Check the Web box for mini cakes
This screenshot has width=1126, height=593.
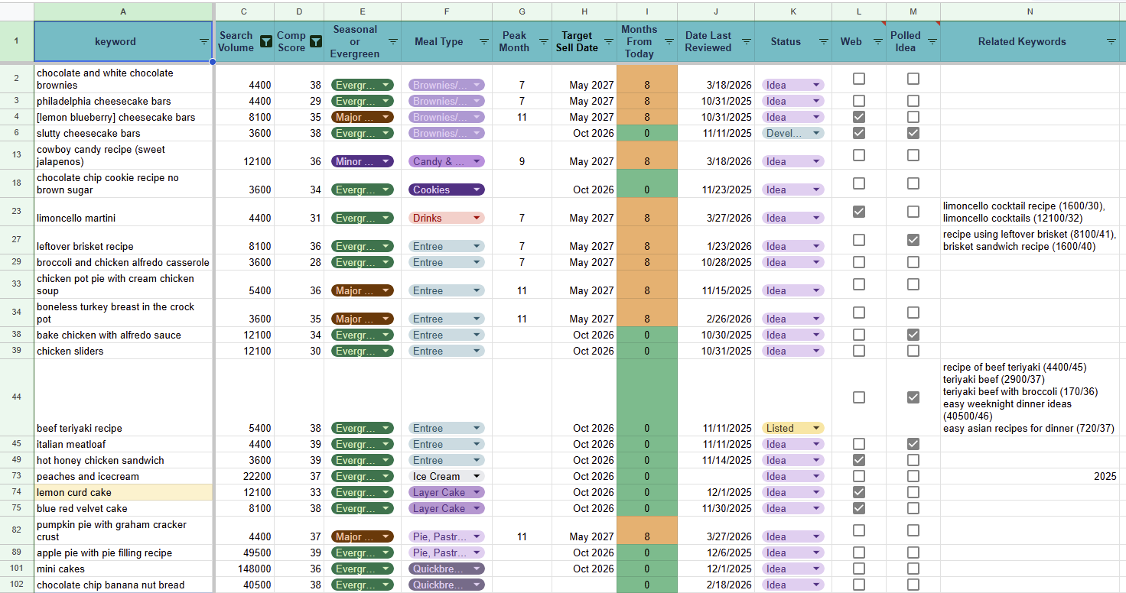pyautogui.click(x=859, y=569)
